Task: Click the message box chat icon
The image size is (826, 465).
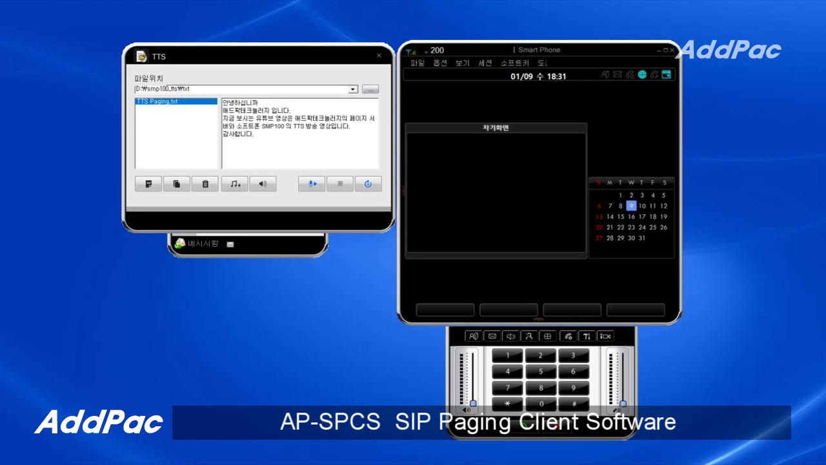Action: point(180,243)
